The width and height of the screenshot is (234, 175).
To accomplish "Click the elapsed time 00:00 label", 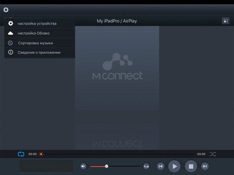I will [x=33, y=154].
